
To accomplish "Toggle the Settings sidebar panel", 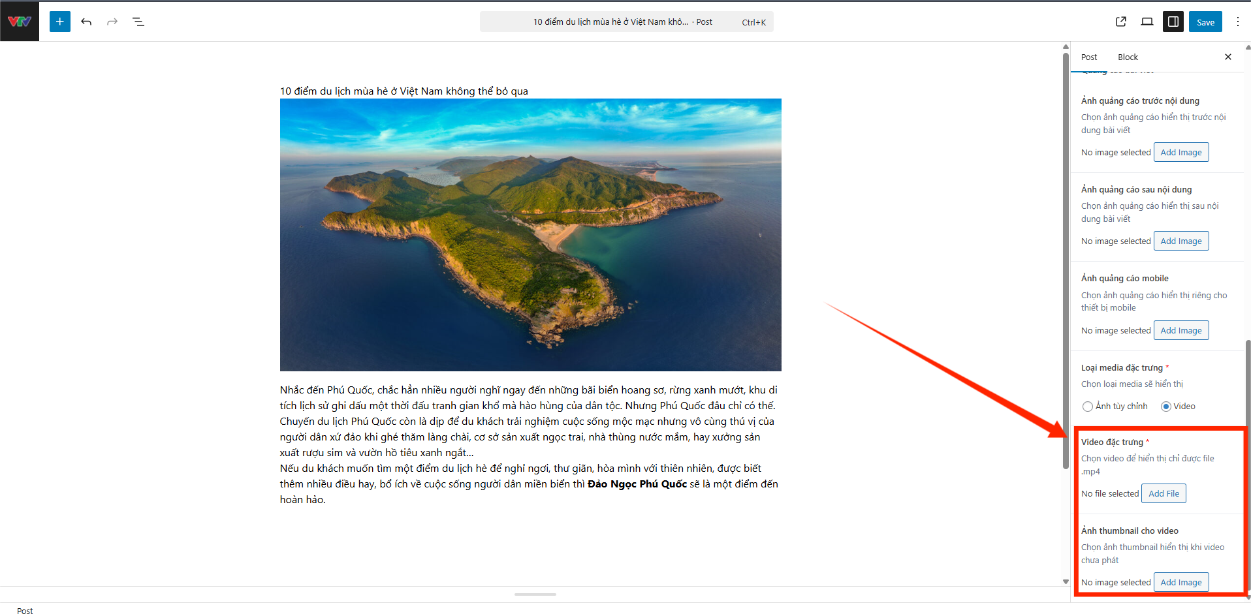I will 1173,22.
